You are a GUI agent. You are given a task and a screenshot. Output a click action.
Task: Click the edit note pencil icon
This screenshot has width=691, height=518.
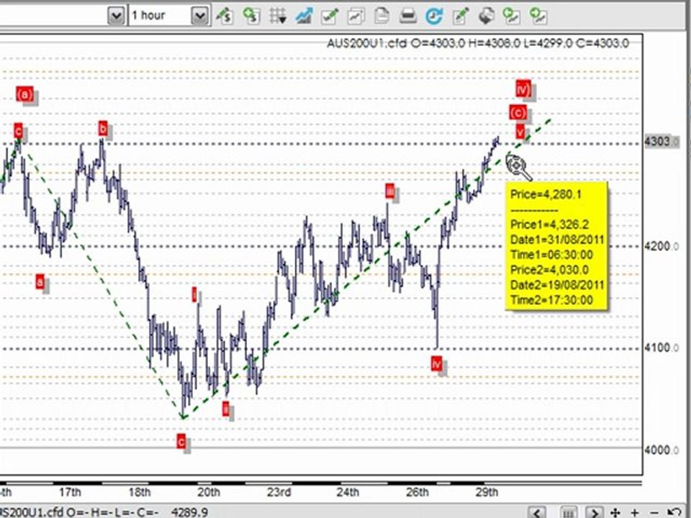click(x=460, y=17)
